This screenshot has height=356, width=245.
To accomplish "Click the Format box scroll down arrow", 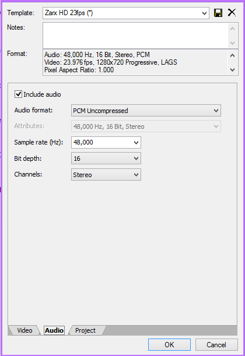I will tap(232, 70).
